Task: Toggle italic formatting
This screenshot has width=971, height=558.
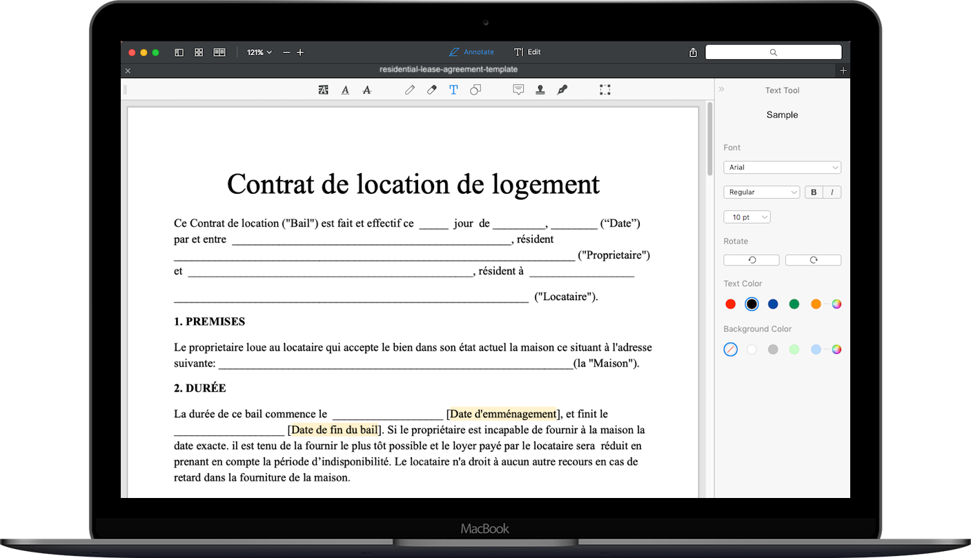Action: click(x=832, y=192)
